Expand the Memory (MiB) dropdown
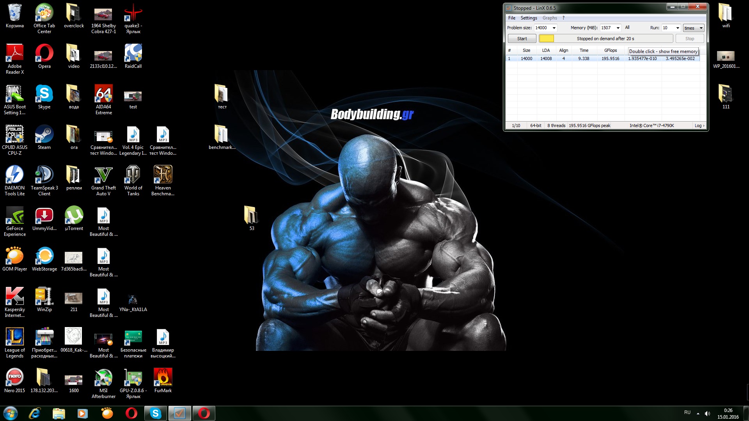 coord(618,28)
